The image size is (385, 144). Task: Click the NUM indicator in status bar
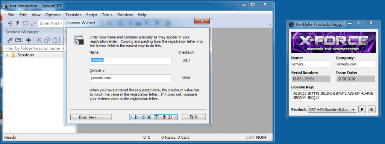pyautogui.click(x=261, y=137)
